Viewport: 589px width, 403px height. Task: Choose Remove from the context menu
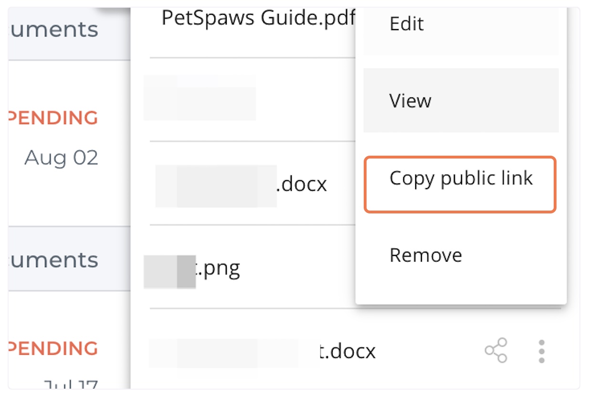tap(426, 255)
